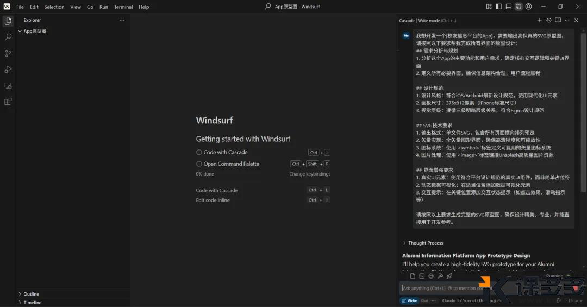The width and height of the screenshot is (587, 307).
Task: Open the Remote Explorer view
Action: 8,85
